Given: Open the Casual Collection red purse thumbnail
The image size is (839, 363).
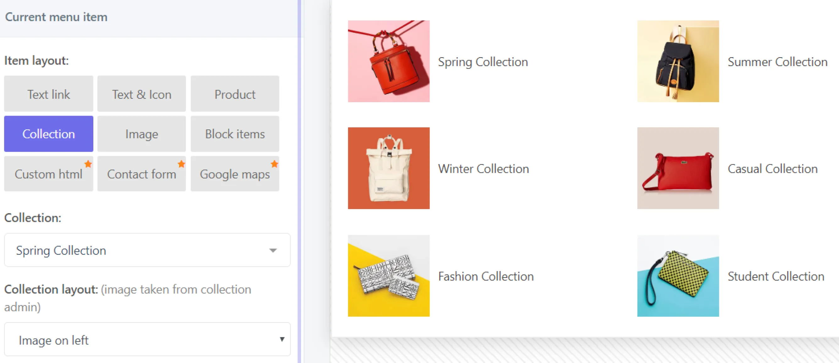Looking at the screenshot, I should coord(678,168).
